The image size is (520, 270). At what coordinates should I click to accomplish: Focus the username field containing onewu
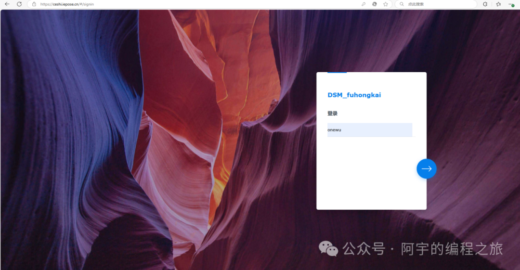(370, 129)
